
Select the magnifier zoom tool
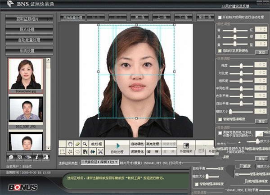pos(85,144)
